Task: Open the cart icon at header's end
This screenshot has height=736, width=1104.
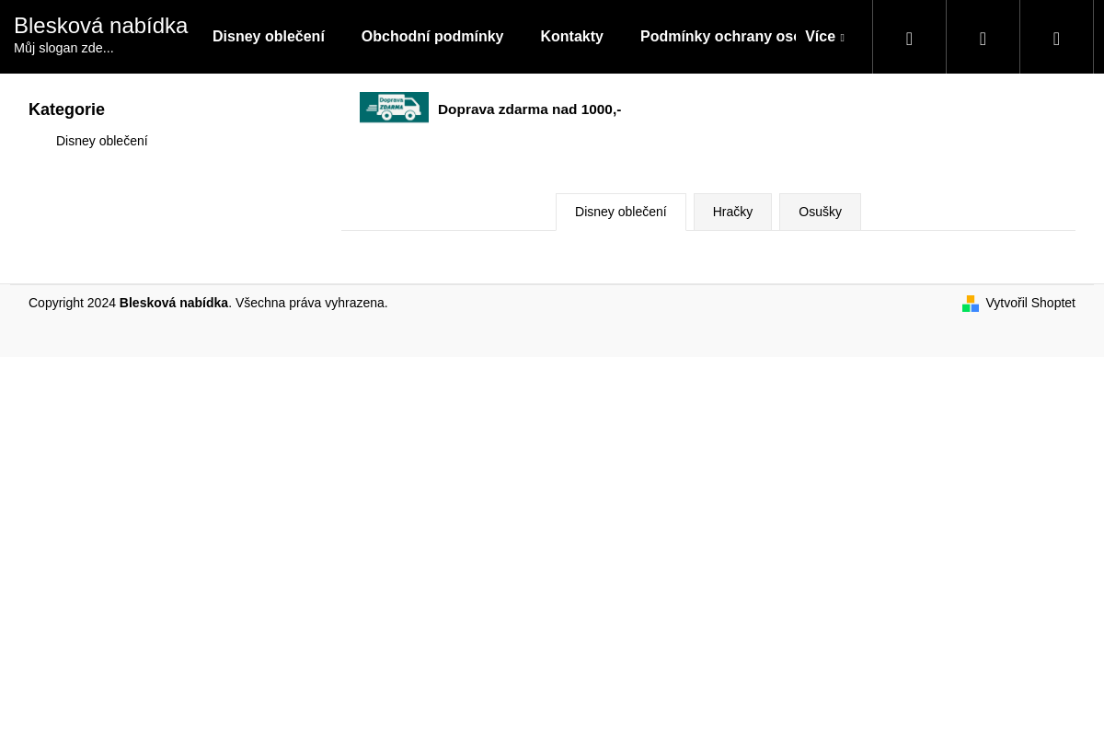Action: pyautogui.click(x=1056, y=38)
